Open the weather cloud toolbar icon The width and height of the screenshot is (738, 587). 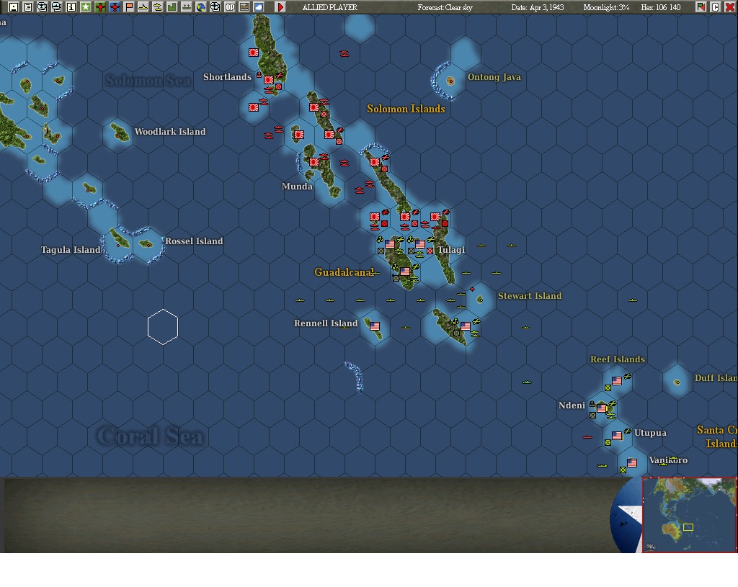(x=259, y=7)
